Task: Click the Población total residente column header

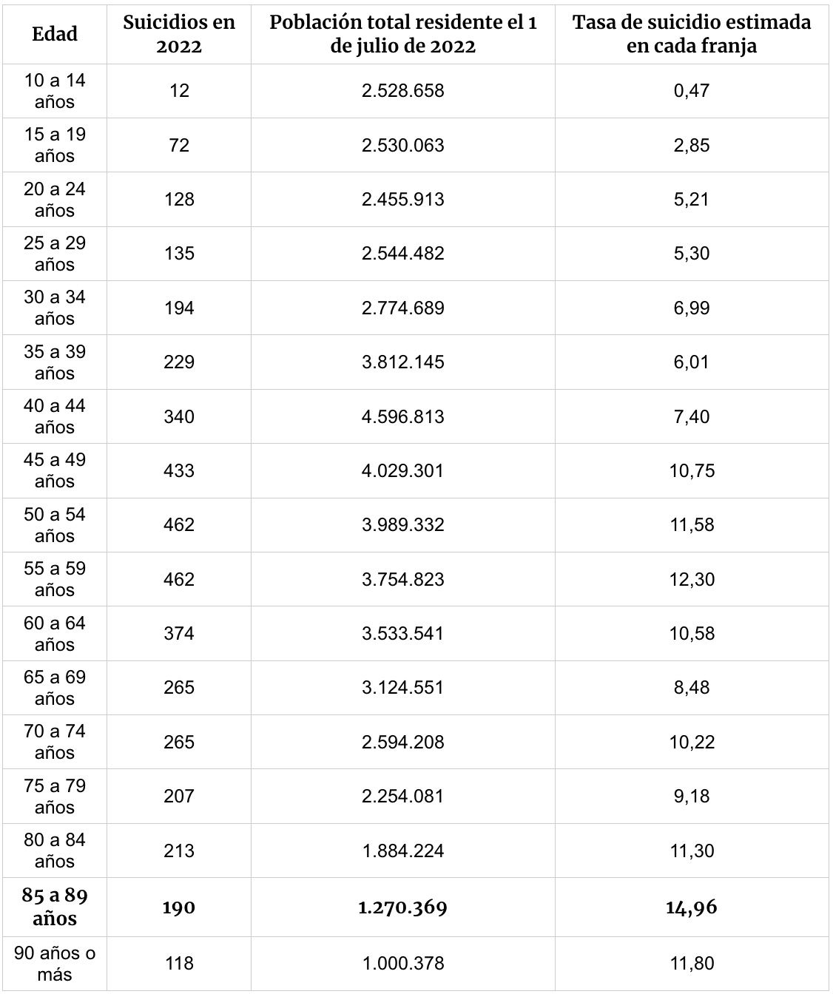Action: (x=403, y=34)
